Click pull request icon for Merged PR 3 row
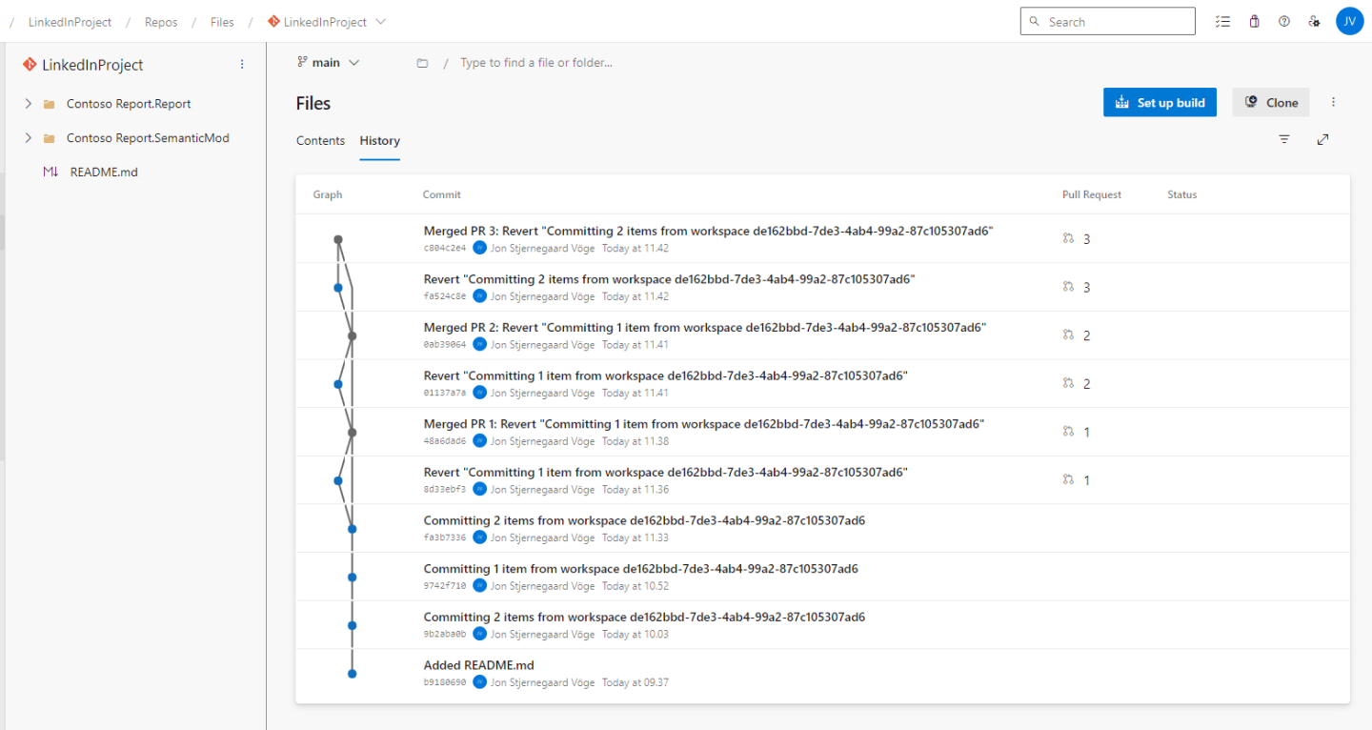 (1068, 238)
